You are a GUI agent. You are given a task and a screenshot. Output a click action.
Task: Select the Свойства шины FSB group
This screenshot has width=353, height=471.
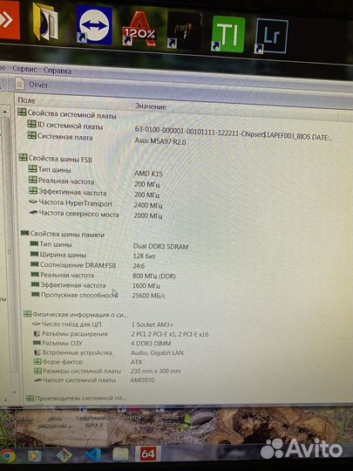[x=56, y=159]
